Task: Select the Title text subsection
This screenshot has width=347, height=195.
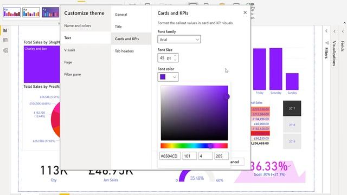Action: 131,27
